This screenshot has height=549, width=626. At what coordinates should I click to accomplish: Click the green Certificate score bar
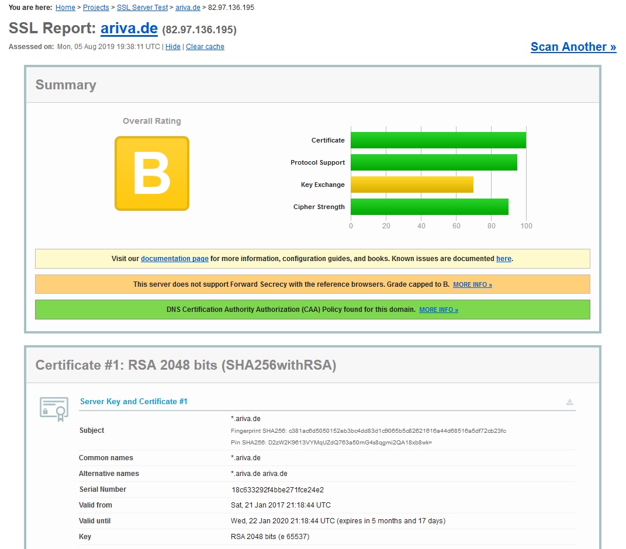pyautogui.click(x=438, y=140)
